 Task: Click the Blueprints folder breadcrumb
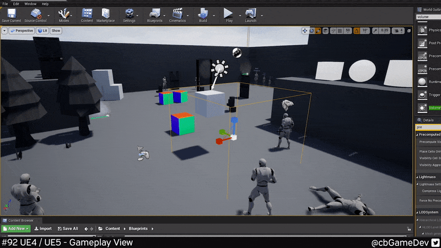pyautogui.click(x=138, y=229)
